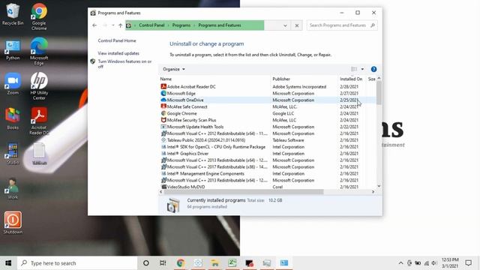
Task: Open Microsoft Edge desktop shortcut
Action: tap(39, 51)
